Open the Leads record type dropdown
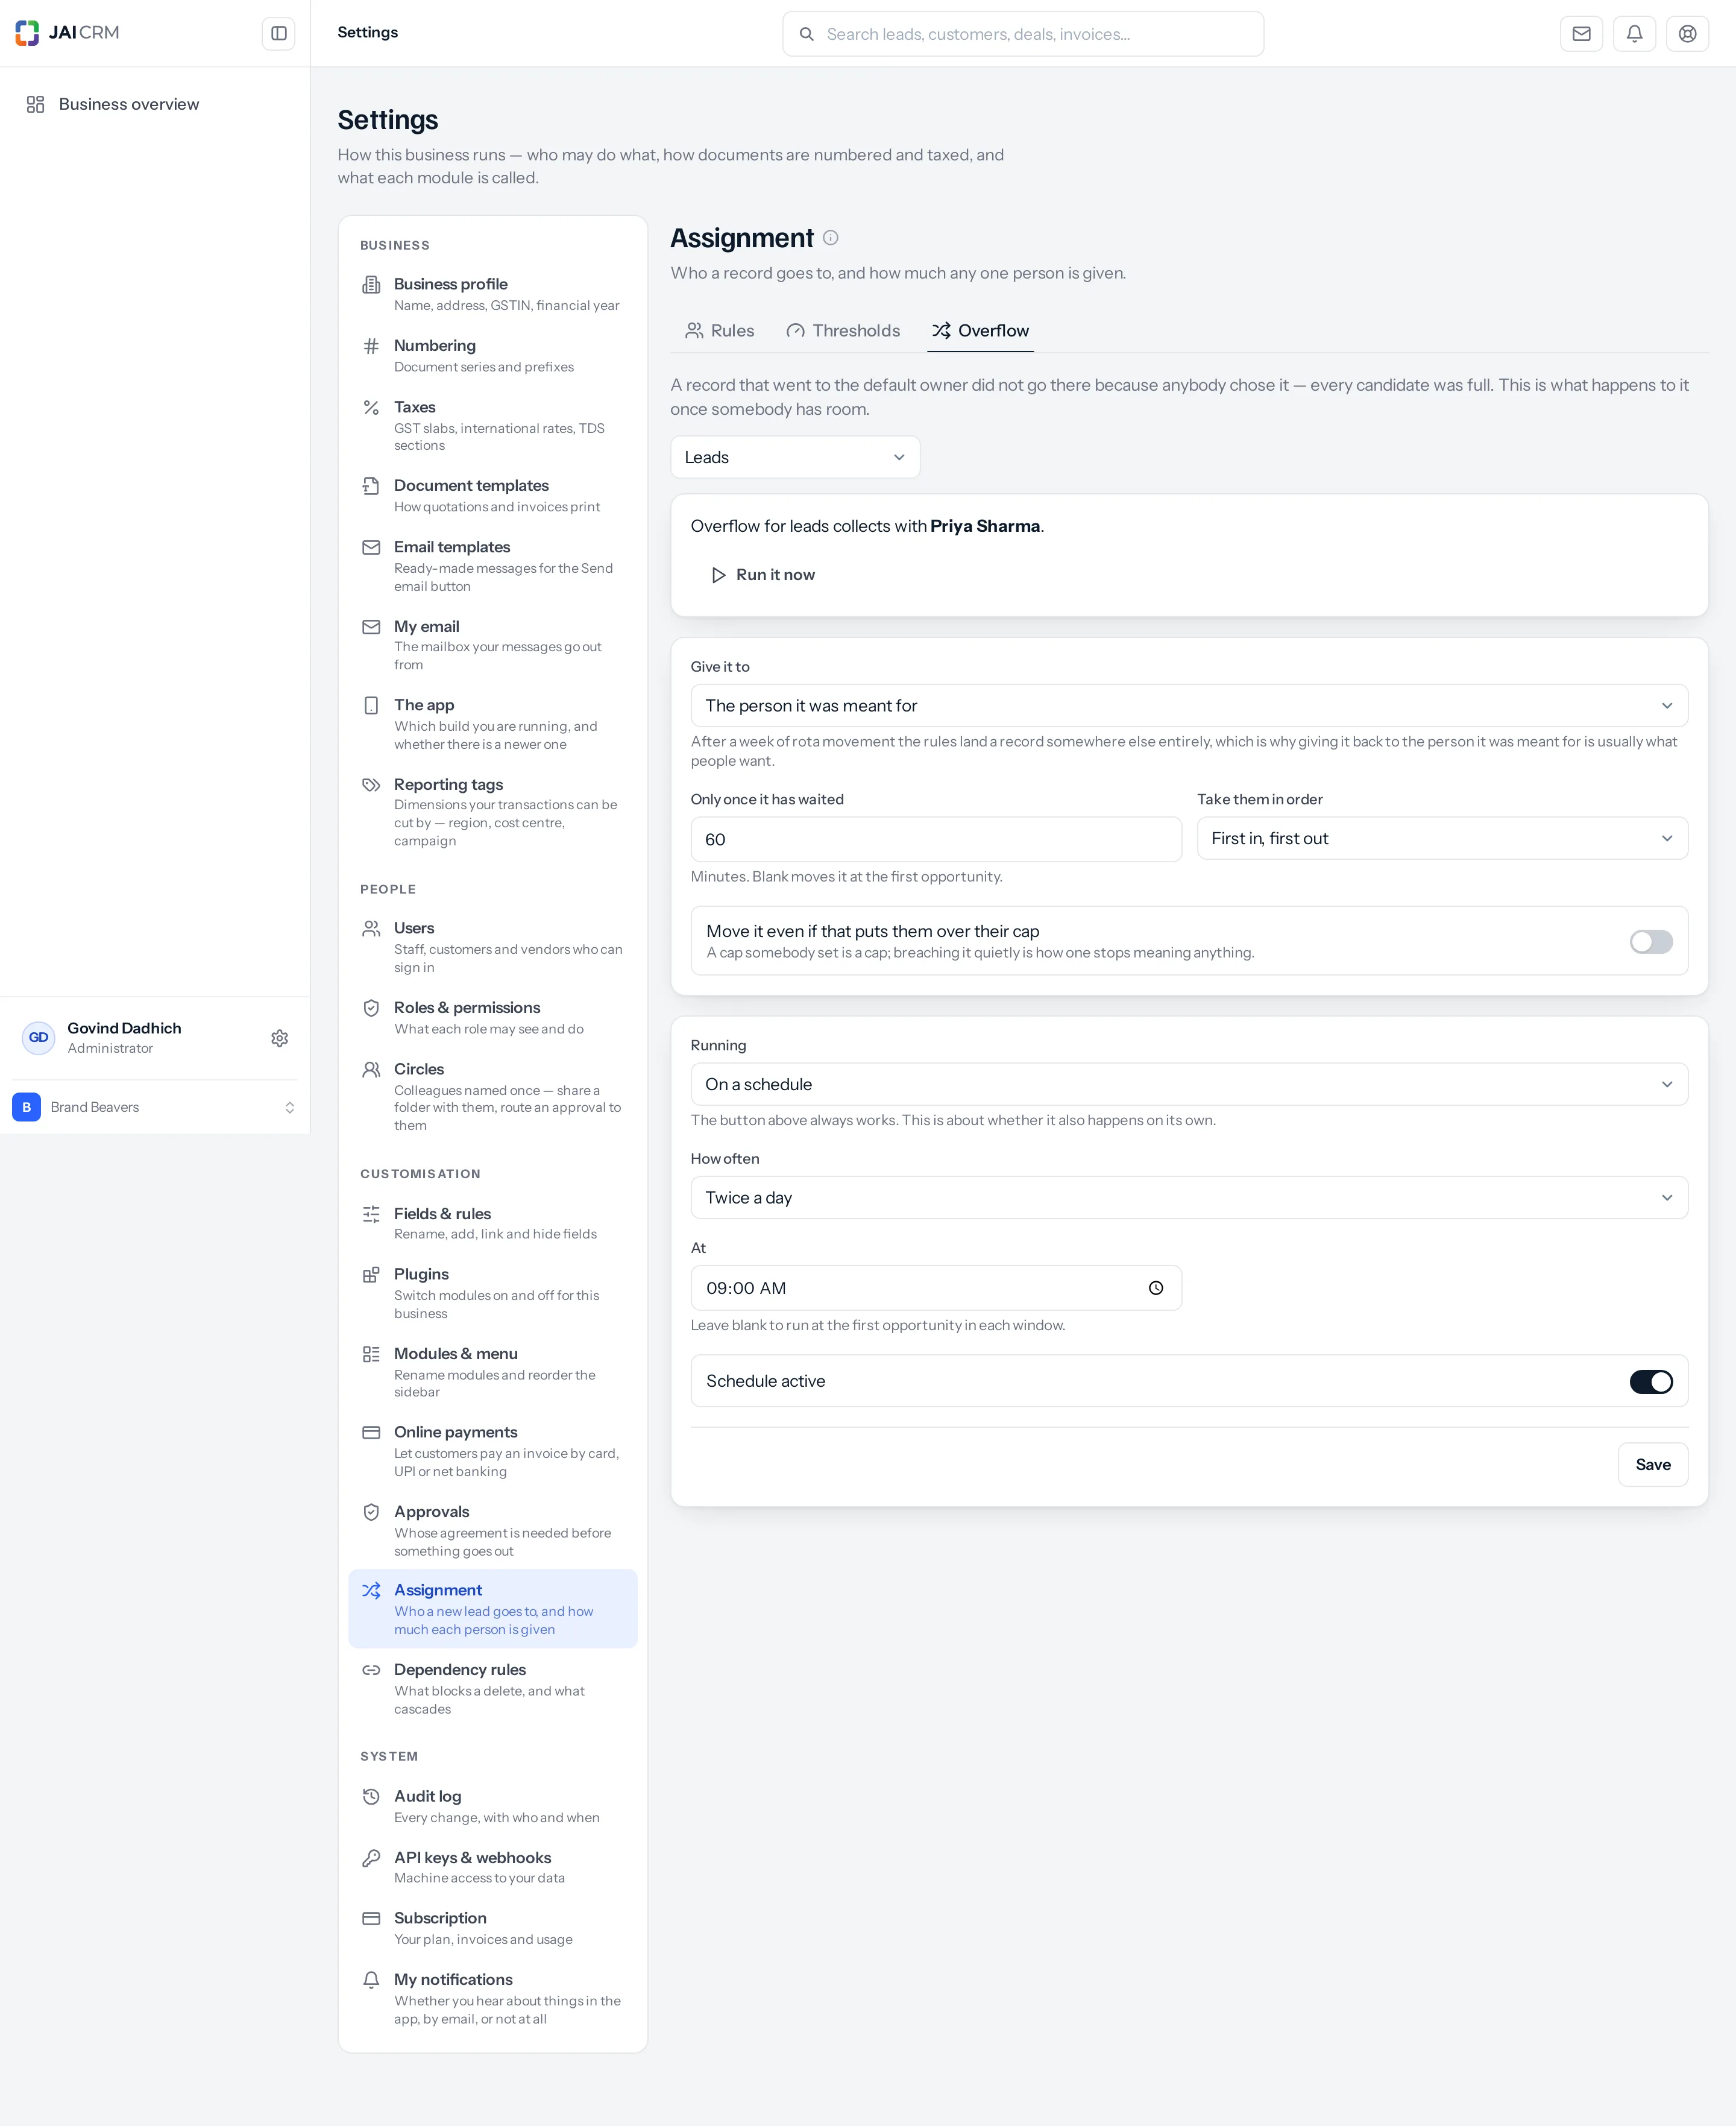 (x=795, y=457)
